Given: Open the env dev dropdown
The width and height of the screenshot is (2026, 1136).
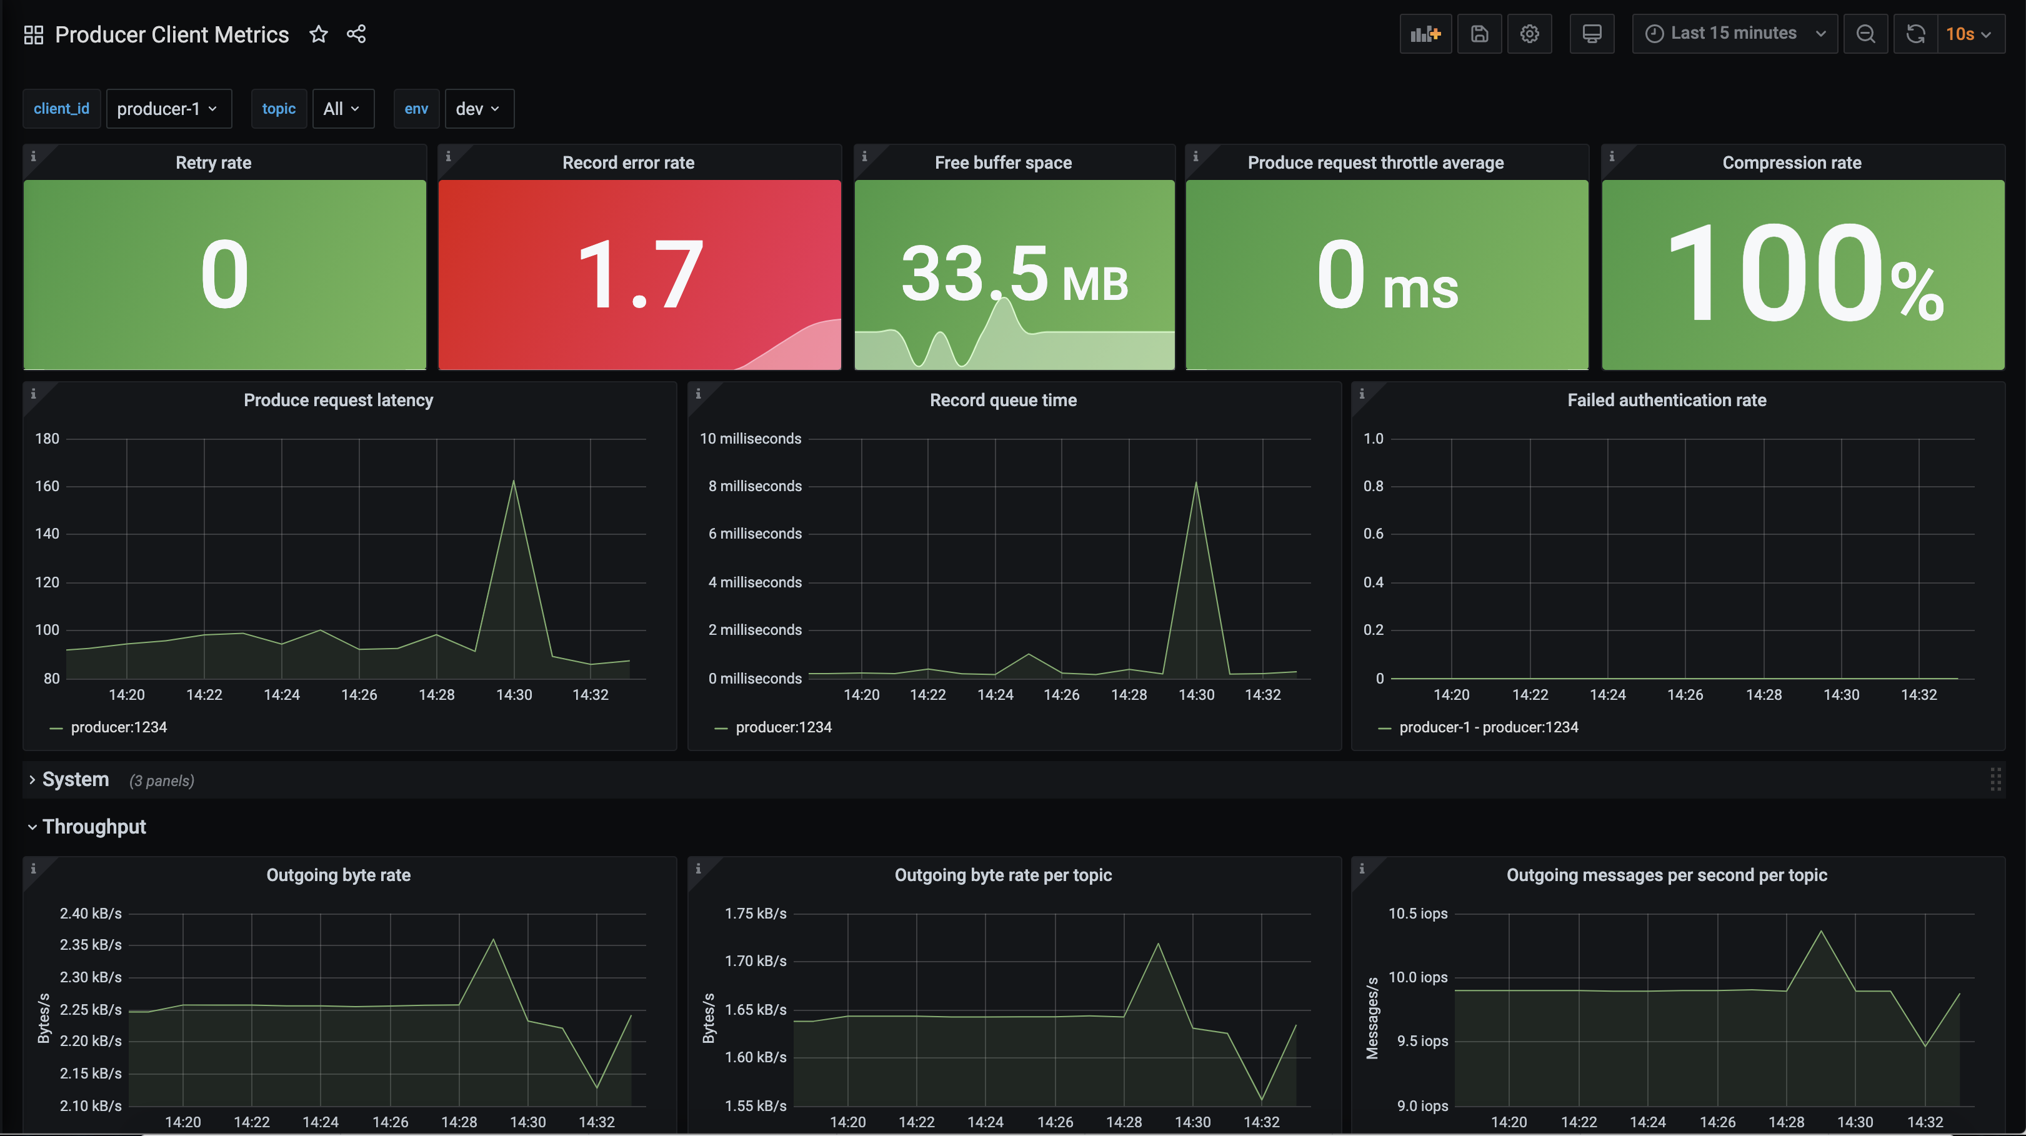Looking at the screenshot, I should [x=478, y=109].
